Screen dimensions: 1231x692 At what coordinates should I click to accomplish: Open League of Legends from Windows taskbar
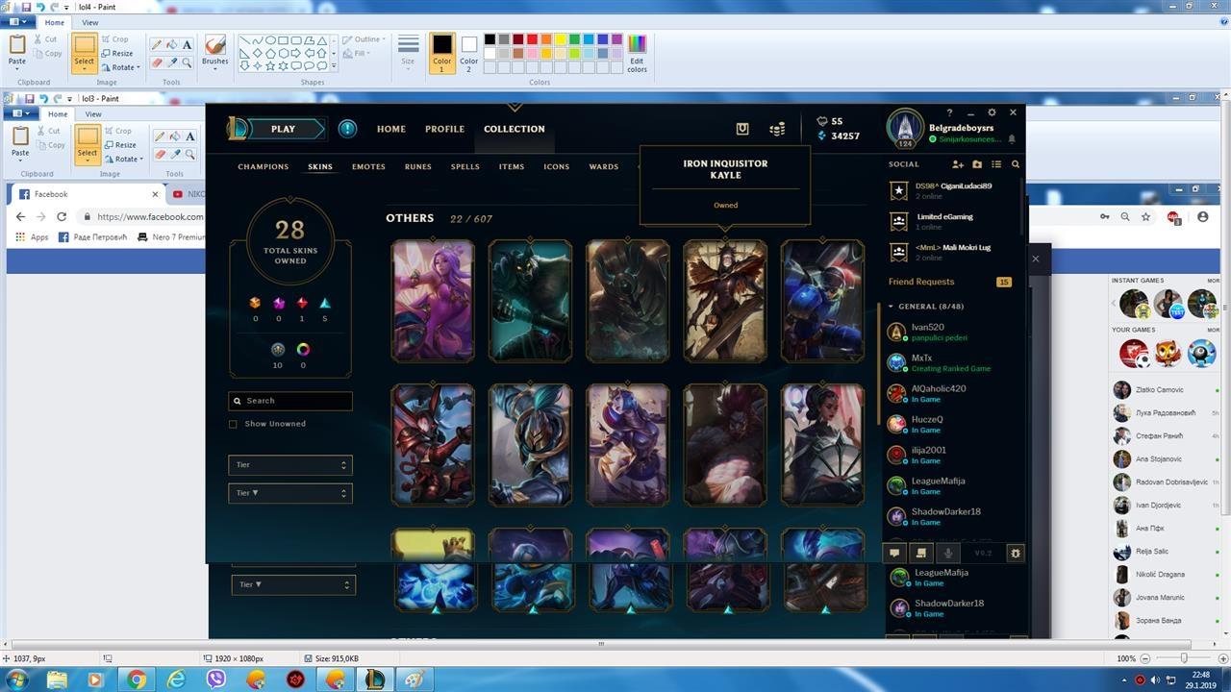tap(375, 680)
